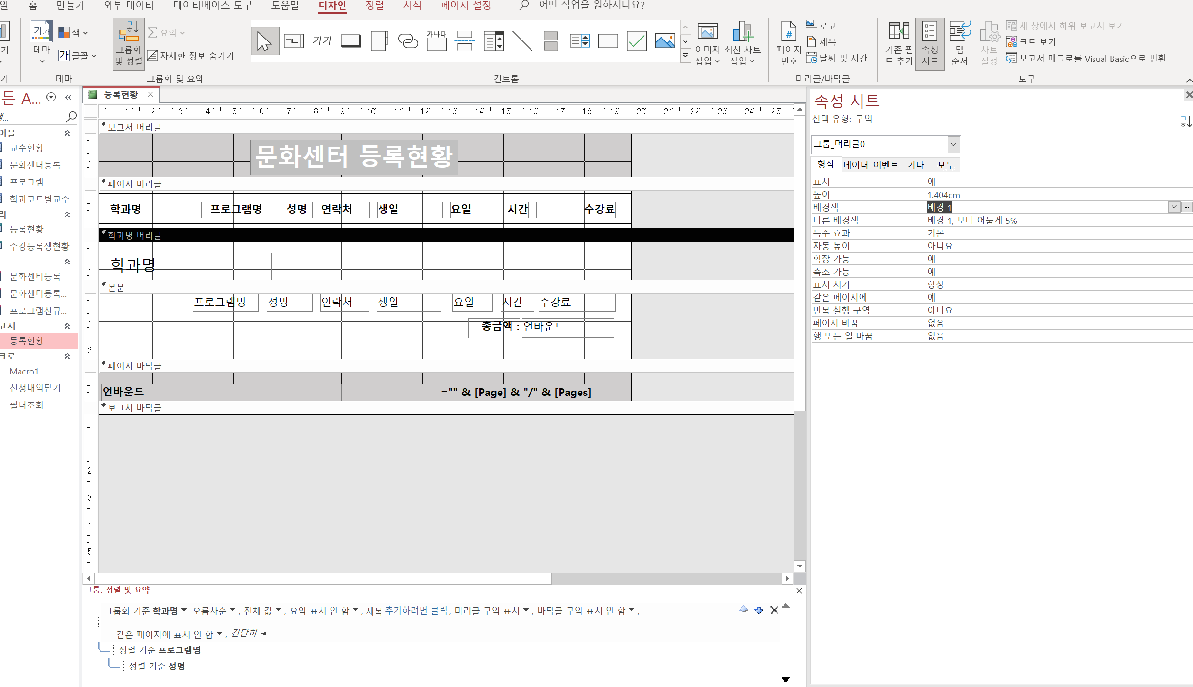Switch to the 데이터 property tab
Image resolution: width=1193 pixels, height=687 pixels.
click(855, 165)
